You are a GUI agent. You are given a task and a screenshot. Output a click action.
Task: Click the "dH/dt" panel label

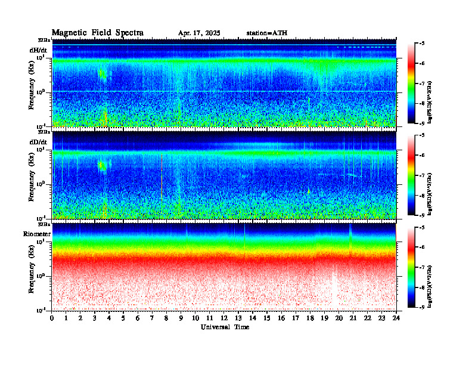pyautogui.click(x=38, y=50)
